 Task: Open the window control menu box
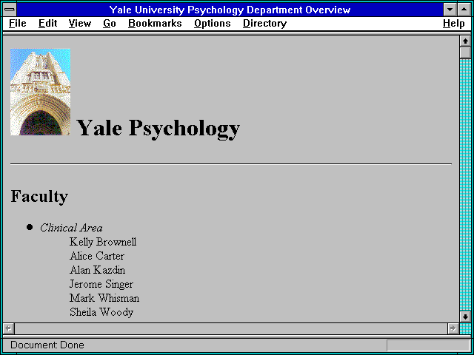(x=10, y=10)
